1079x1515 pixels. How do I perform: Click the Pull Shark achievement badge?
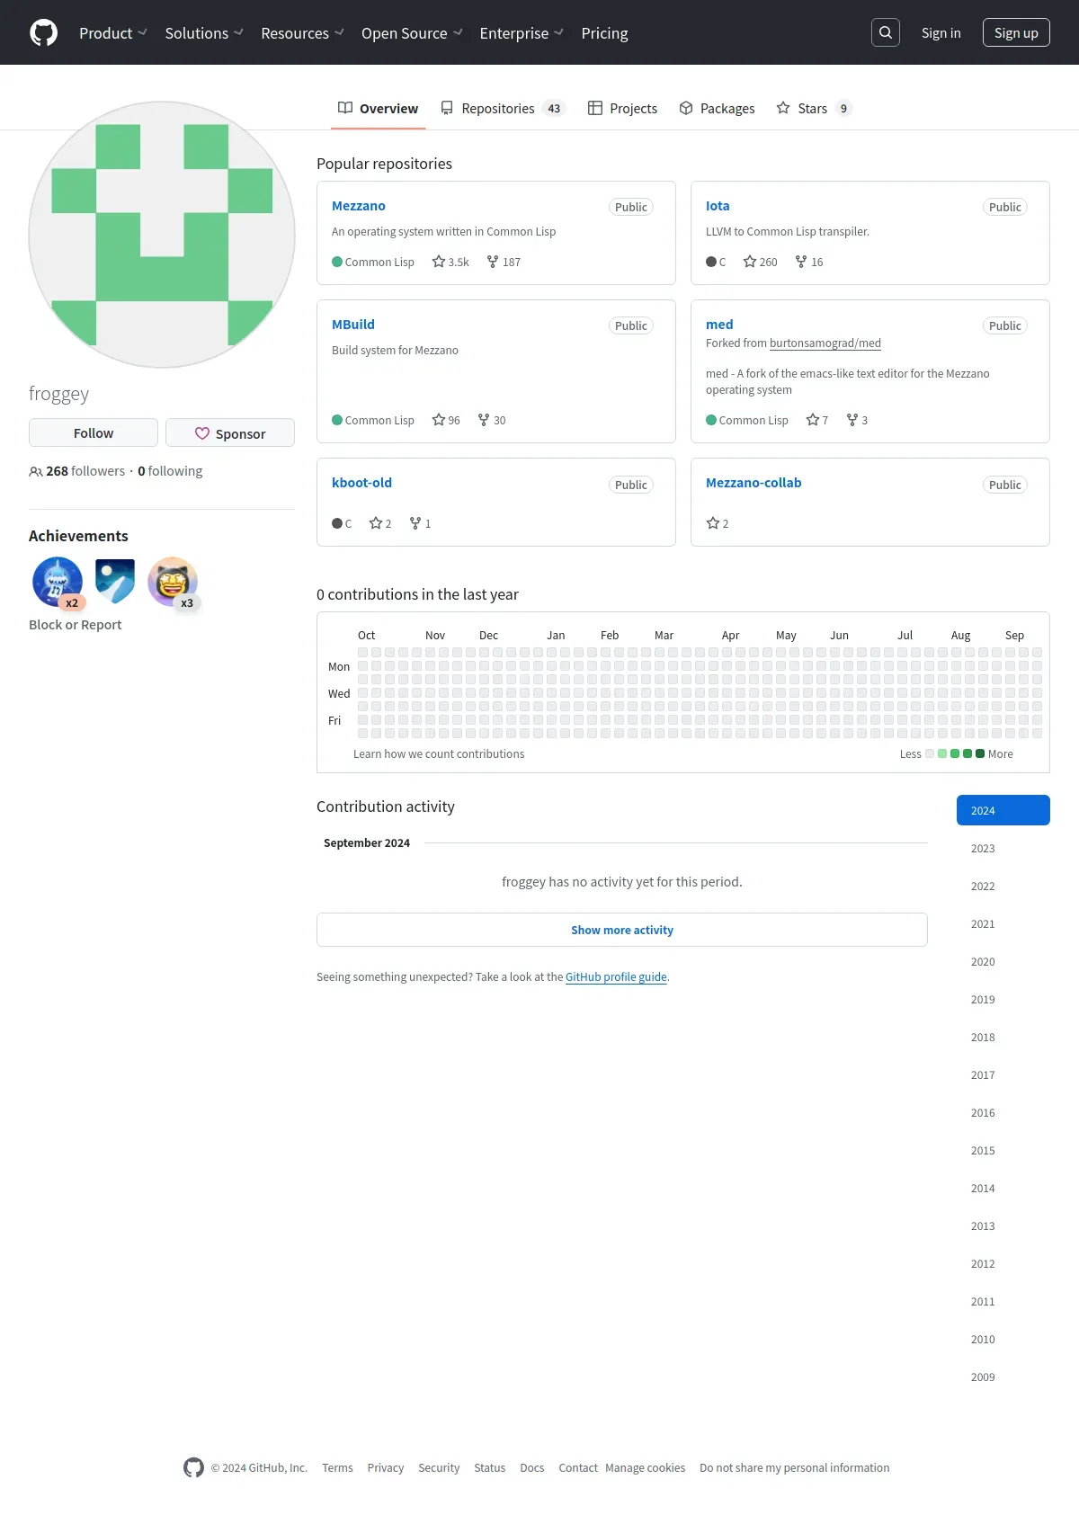tap(58, 582)
